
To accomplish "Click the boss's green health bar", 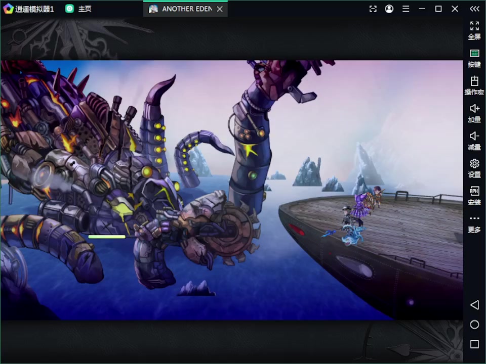I will coord(107,236).
